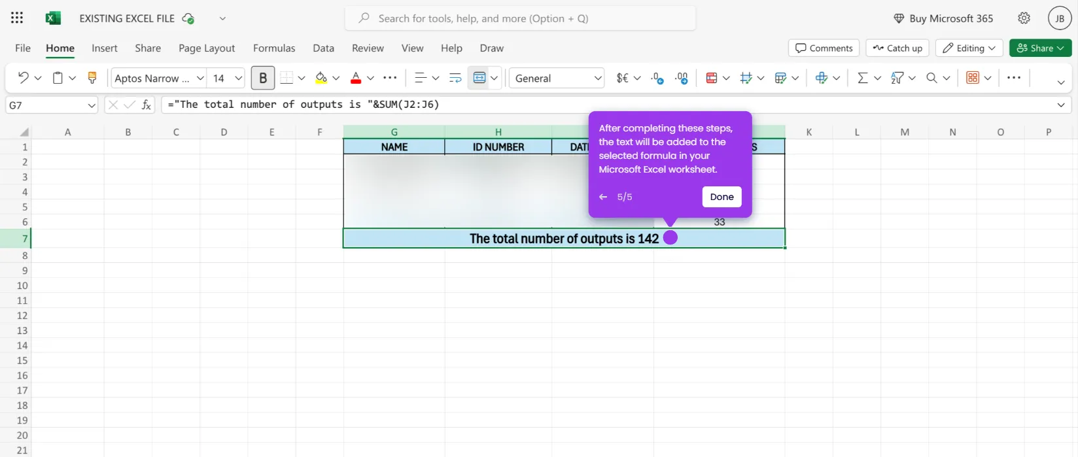Click the Select All corner triangle
The width and height of the screenshot is (1078, 457).
tap(24, 132)
